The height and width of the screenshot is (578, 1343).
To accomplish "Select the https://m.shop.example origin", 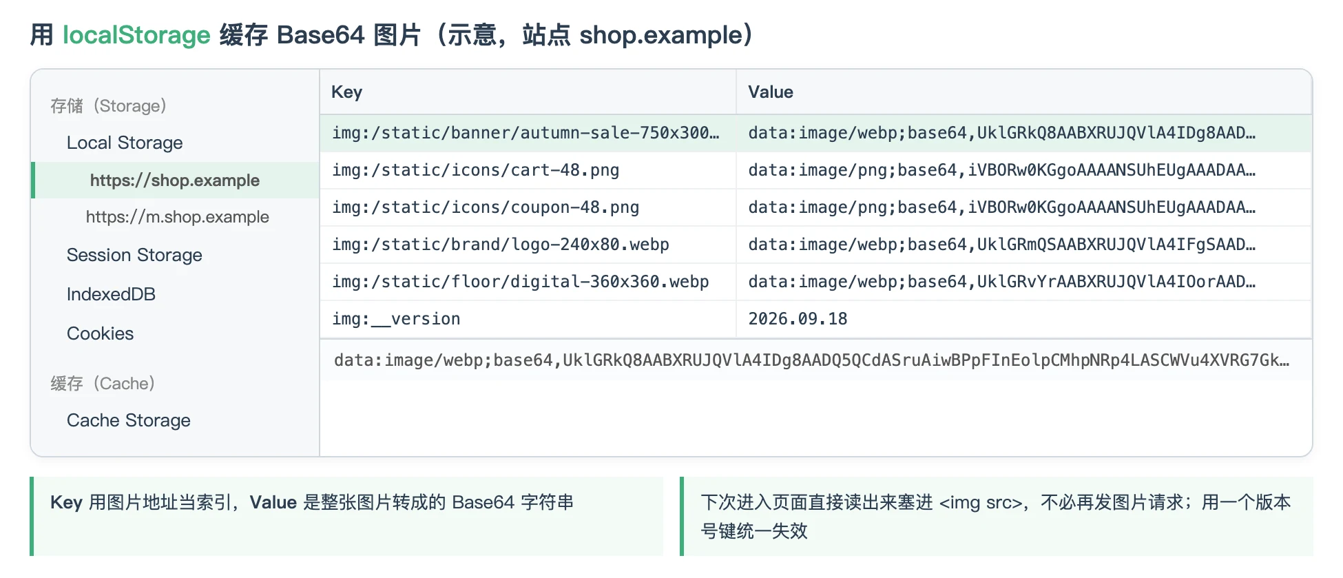I will pyautogui.click(x=177, y=217).
